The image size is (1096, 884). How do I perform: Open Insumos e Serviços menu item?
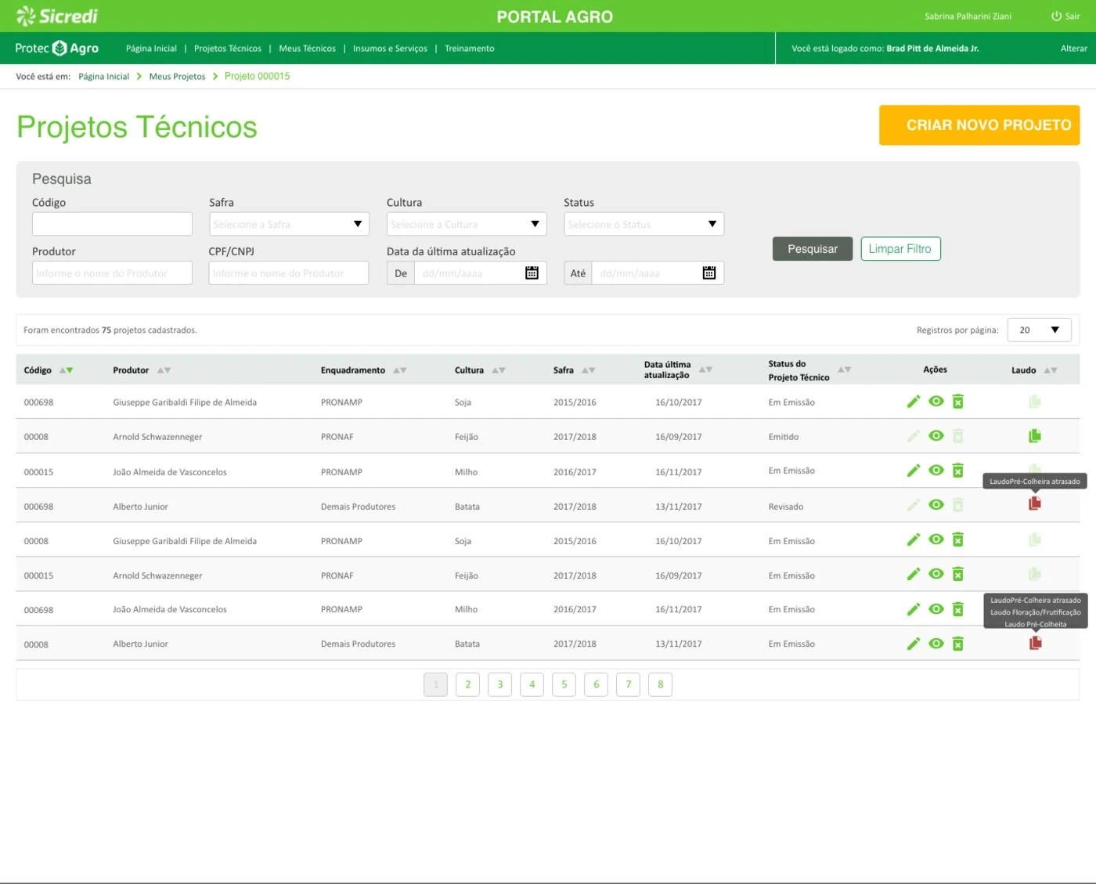pos(390,49)
